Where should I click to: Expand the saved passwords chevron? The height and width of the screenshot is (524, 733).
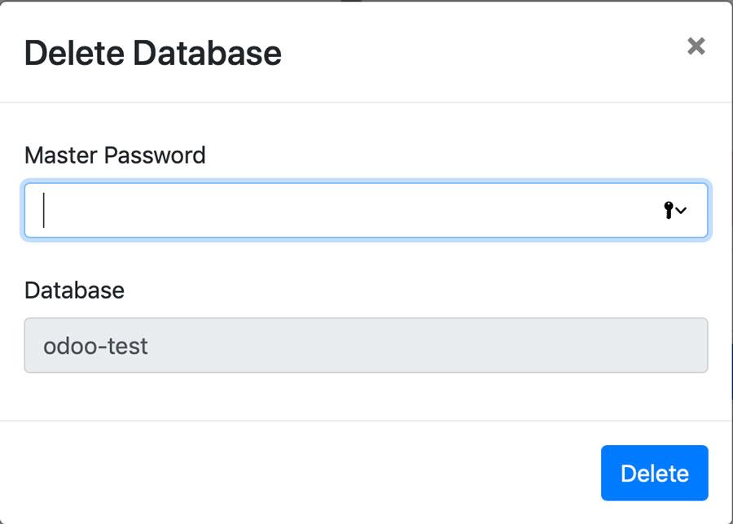pyautogui.click(x=681, y=211)
